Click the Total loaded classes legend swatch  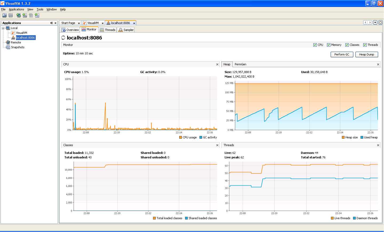(154, 218)
